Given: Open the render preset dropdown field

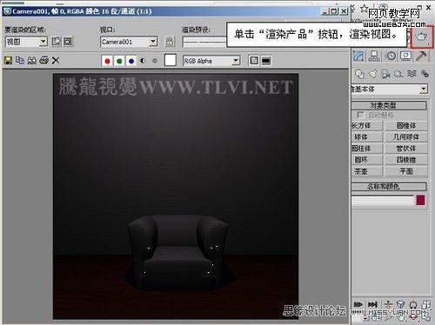Looking at the screenshot, I should coord(204,43).
